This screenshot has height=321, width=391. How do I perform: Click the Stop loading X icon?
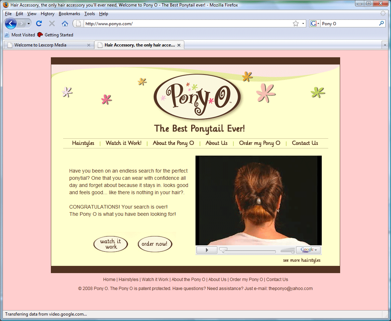coord(52,24)
